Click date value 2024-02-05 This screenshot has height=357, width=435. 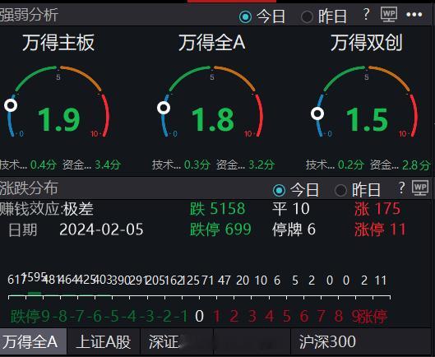tap(101, 229)
